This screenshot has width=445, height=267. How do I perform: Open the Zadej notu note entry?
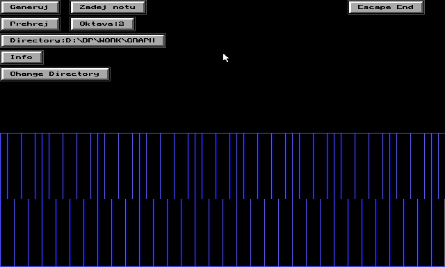click(x=108, y=7)
